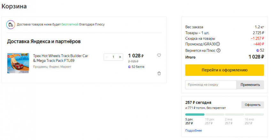This screenshot has height=140, width=271.
Task: Decrease item quantity with minus button
Action: pos(107,57)
